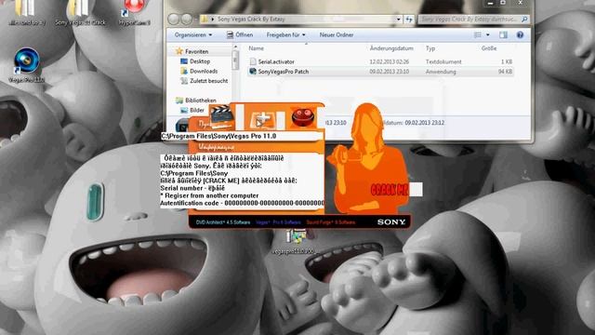The image size is (595, 335).
Task: Click the Downloads folder icon in navigation pane
Action: (x=184, y=71)
